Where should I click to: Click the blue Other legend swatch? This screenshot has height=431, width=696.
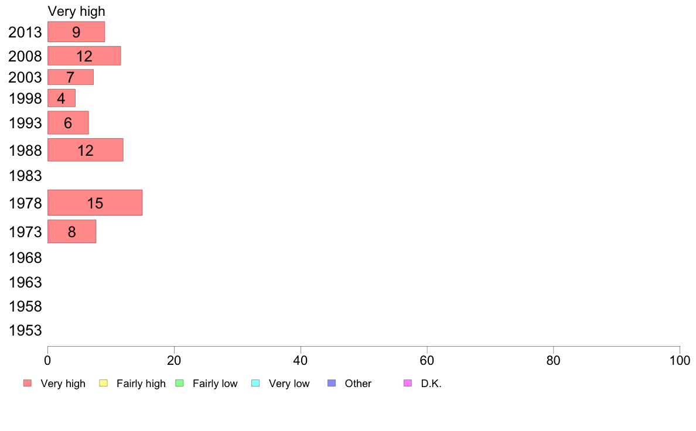click(x=332, y=383)
